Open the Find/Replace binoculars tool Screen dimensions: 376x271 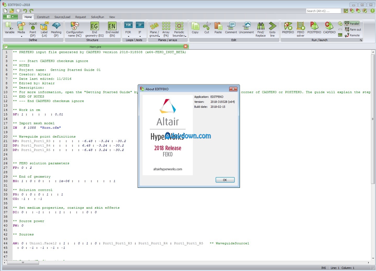[261, 29]
